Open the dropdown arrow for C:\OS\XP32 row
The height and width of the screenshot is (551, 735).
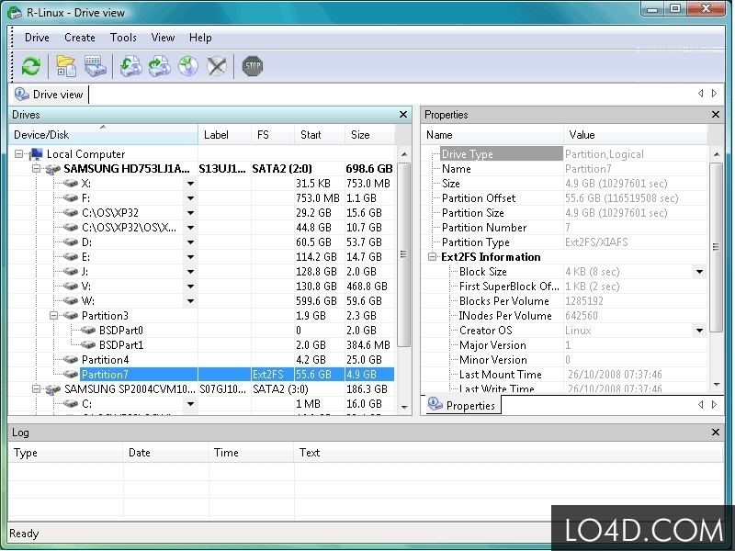[x=190, y=213]
